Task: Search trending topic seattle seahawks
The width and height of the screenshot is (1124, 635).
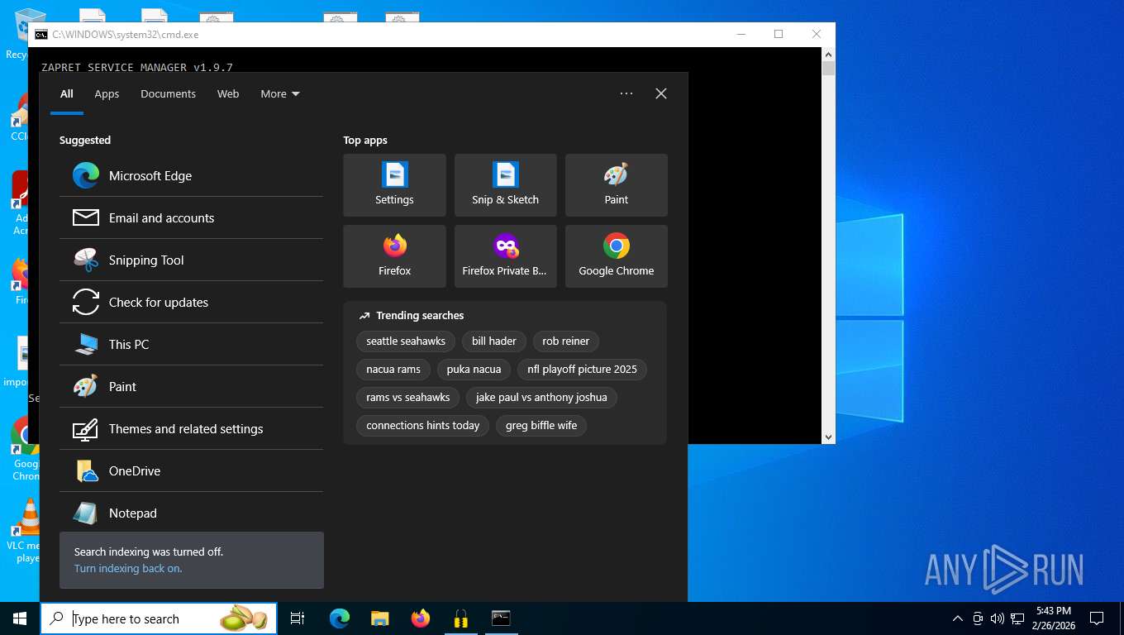Action: pyautogui.click(x=406, y=341)
